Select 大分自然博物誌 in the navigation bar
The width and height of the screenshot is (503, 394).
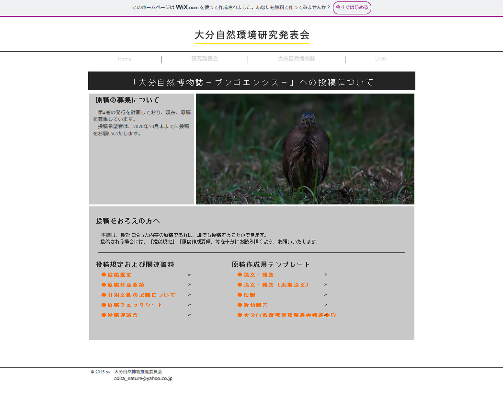296,59
